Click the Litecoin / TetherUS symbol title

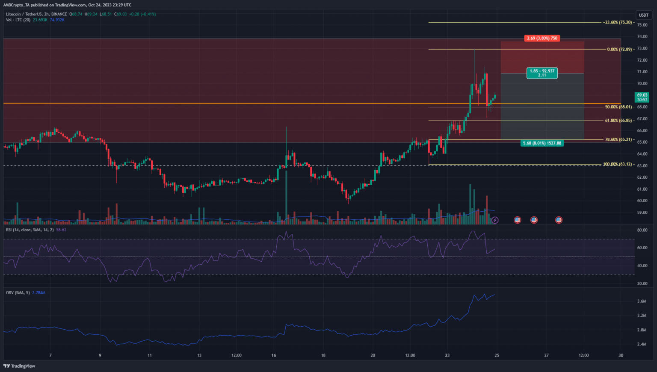(x=25, y=14)
